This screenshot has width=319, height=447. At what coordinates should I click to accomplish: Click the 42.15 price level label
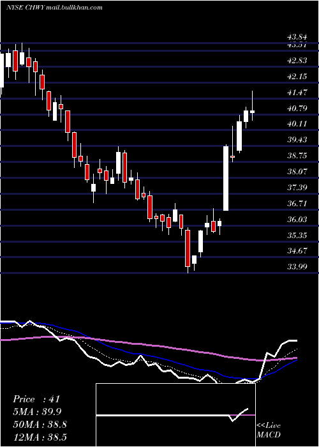tap(297, 77)
